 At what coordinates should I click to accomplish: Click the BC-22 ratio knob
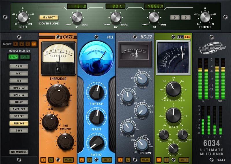[142, 110]
